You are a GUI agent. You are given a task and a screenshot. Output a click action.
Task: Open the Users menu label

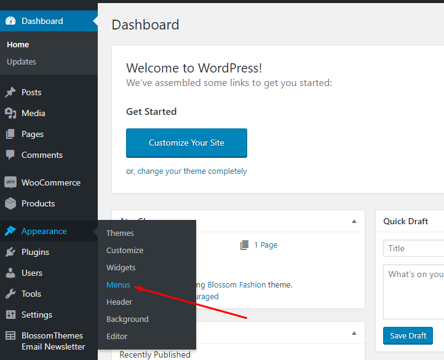coord(32,273)
